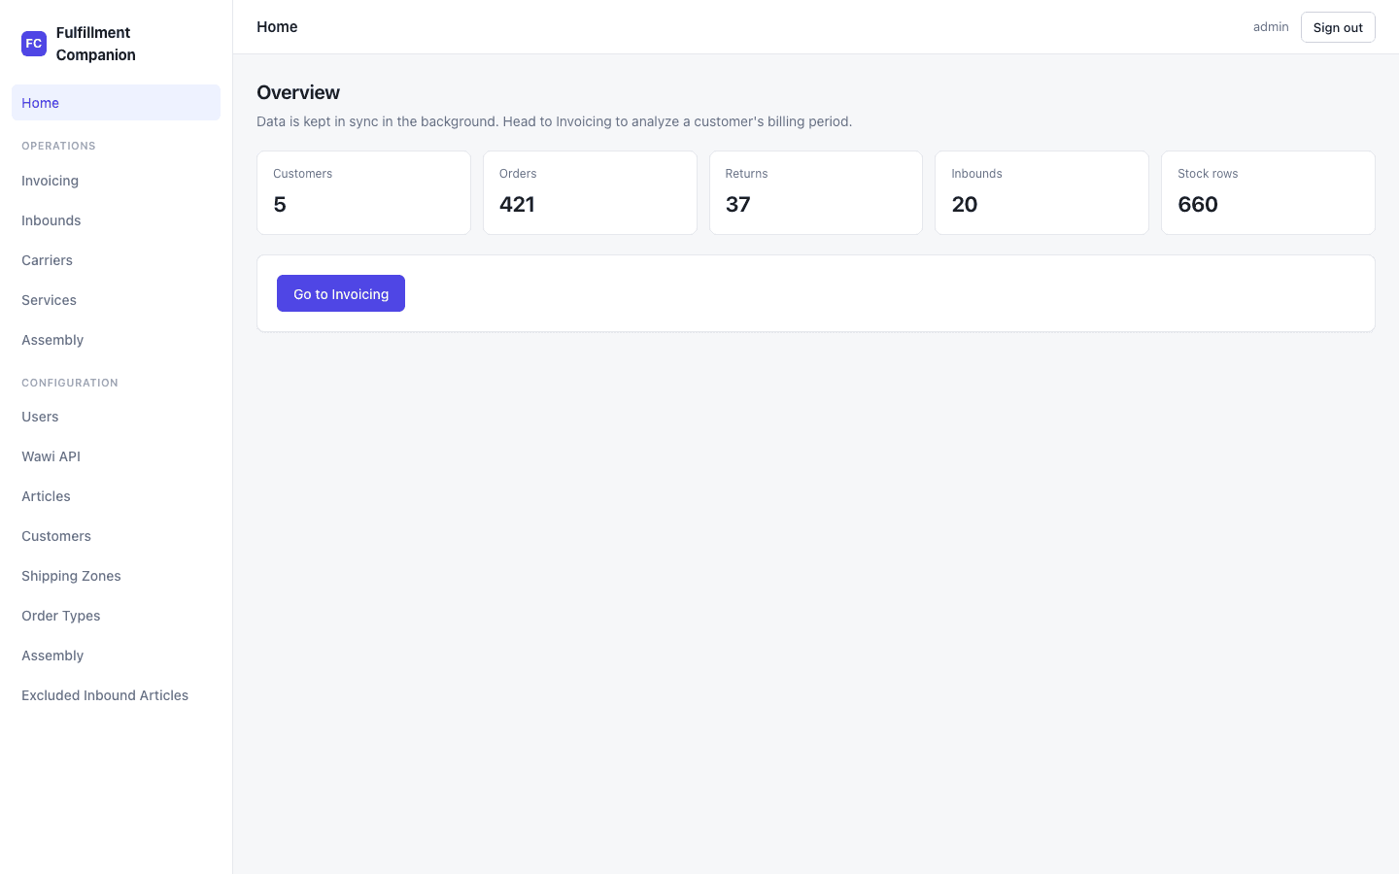This screenshot has height=874, width=1399.
Task: Open Excluded Inbound Articles
Action: click(x=116, y=695)
